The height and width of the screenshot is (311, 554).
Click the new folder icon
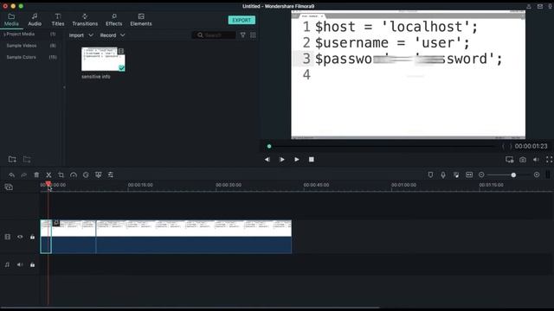point(12,159)
